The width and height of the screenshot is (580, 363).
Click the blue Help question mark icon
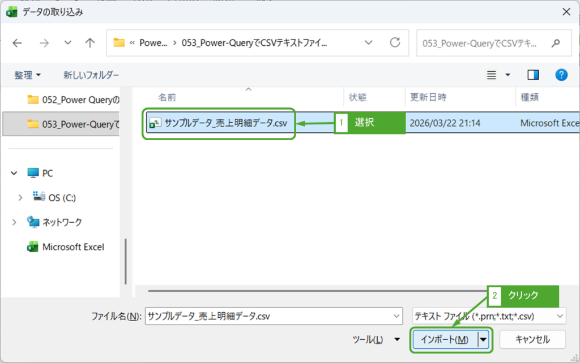click(561, 75)
